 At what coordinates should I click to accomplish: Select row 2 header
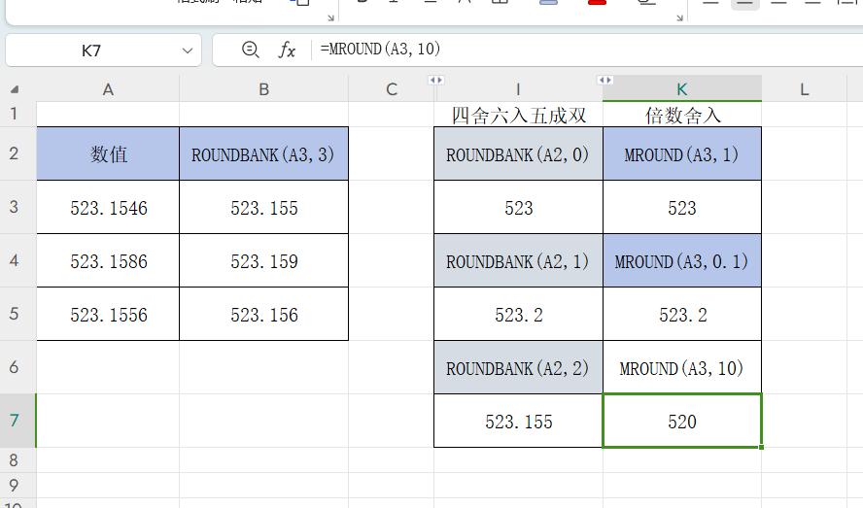tap(14, 153)
